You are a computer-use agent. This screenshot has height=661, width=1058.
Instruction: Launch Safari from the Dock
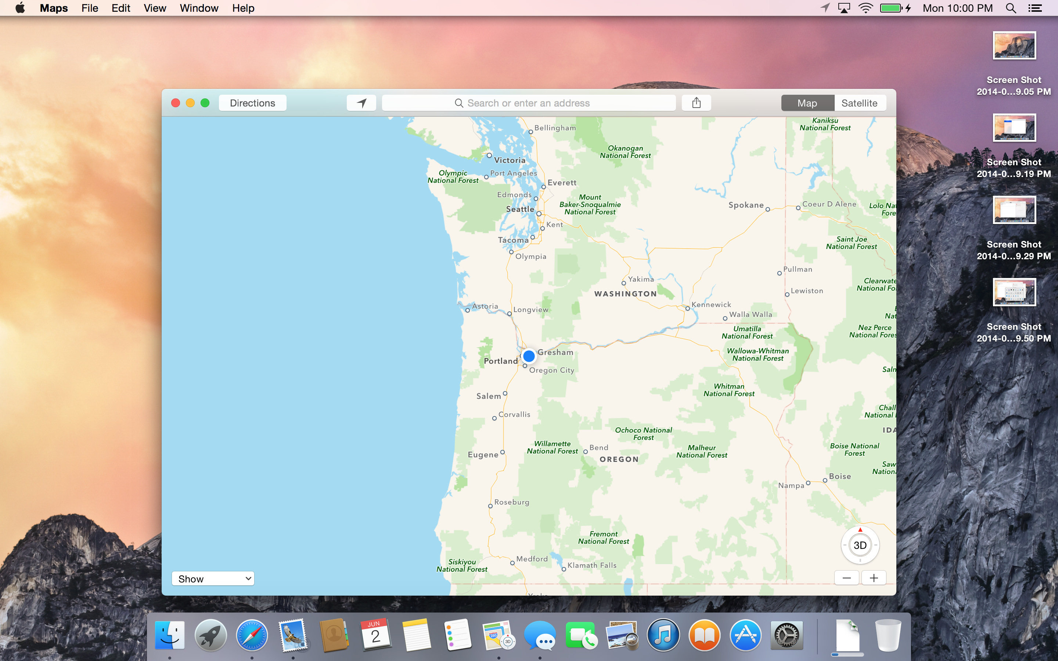click(x=252, y=635)
